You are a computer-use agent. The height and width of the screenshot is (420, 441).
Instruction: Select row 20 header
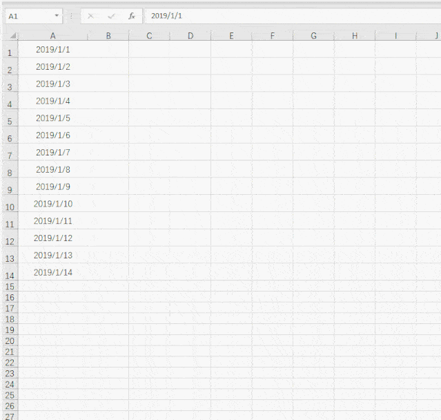(x=9, y=341)
